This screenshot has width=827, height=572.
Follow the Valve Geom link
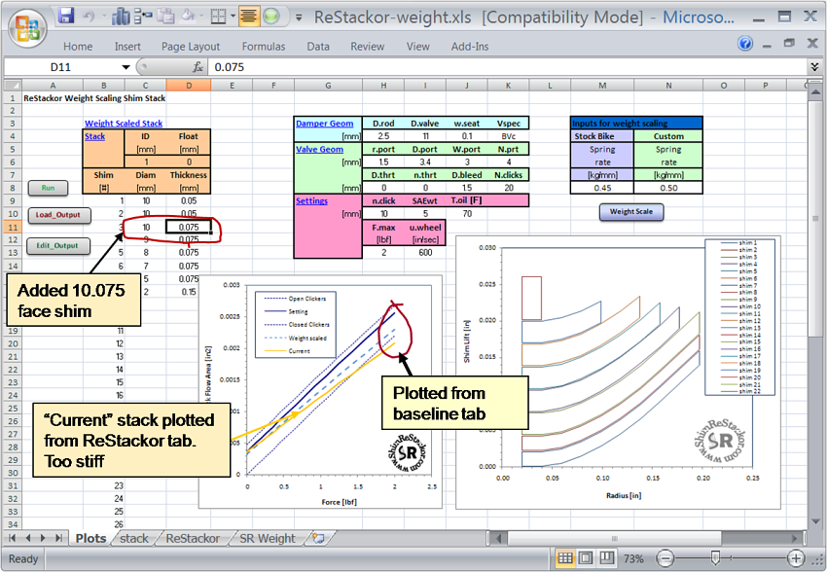pos(320,149)
